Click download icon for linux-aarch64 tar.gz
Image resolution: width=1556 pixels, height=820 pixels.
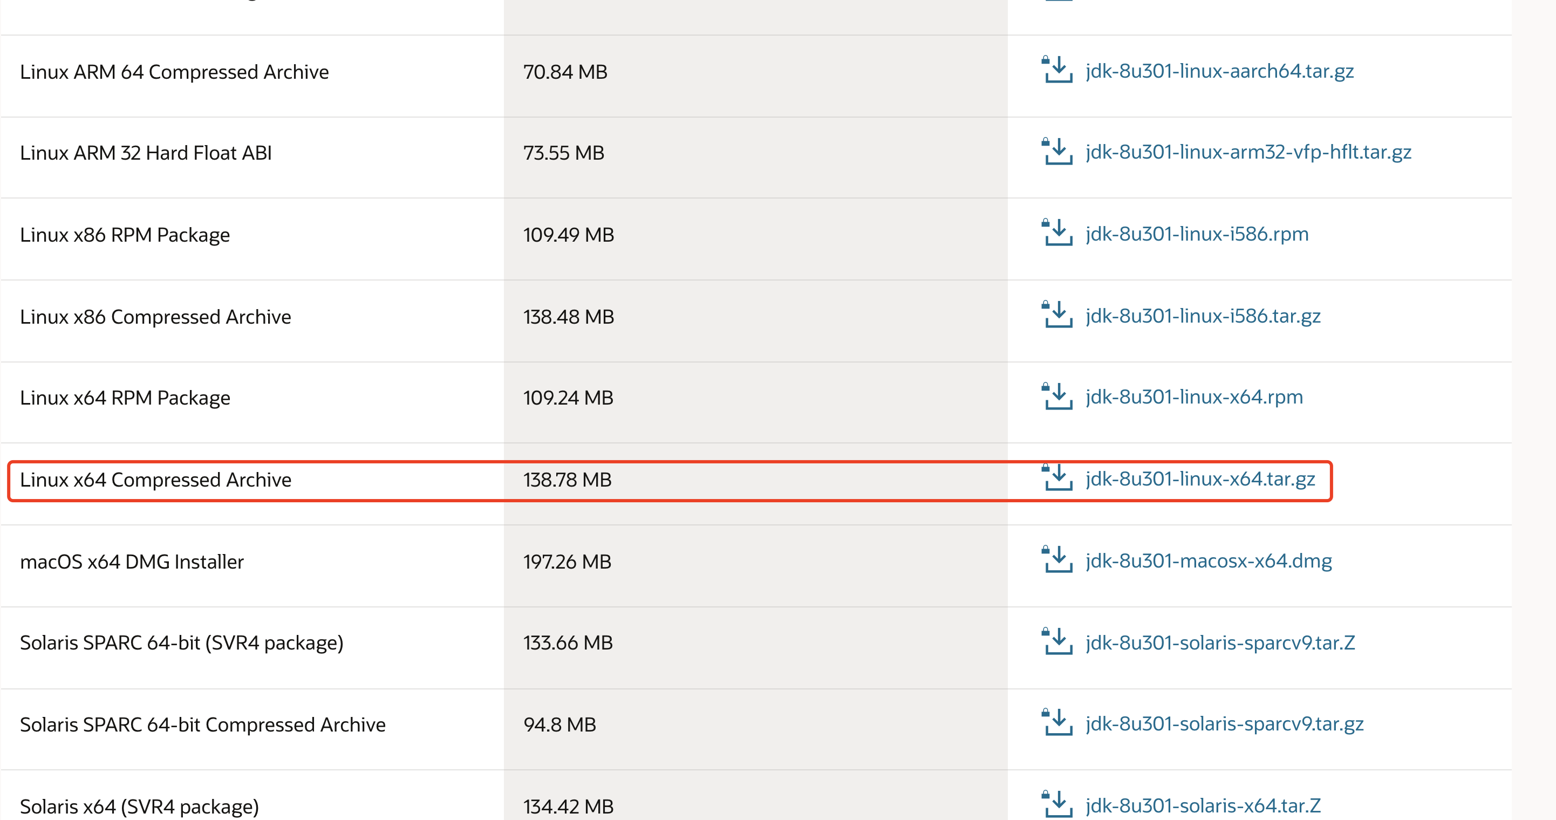tap(1057, 70)
